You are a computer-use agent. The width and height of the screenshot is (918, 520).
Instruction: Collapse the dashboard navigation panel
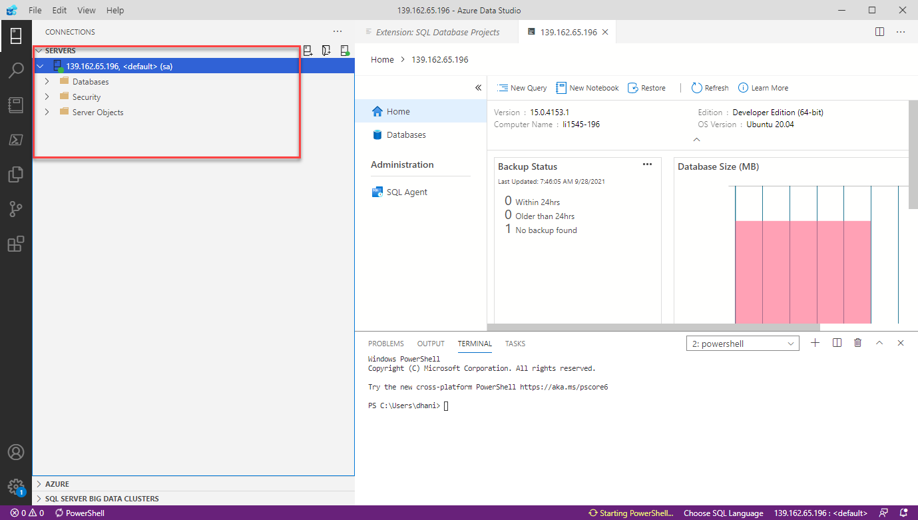point(478,88)
